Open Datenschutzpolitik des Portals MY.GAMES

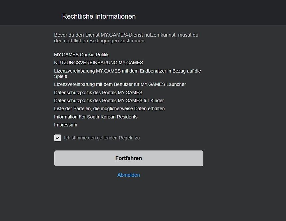[98, 93]
